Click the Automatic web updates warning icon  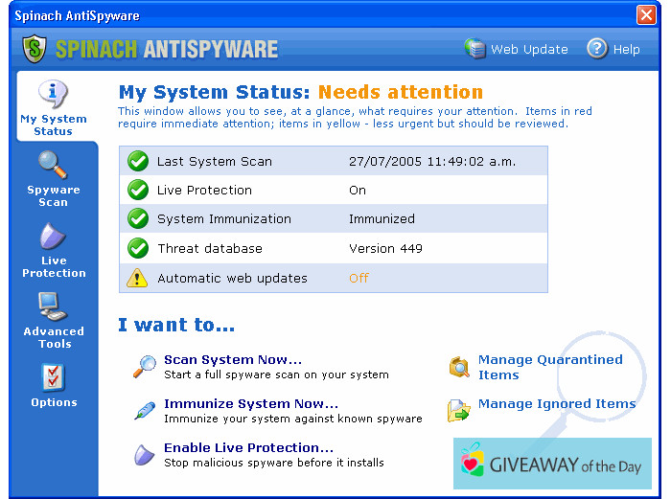coord(139,278)
